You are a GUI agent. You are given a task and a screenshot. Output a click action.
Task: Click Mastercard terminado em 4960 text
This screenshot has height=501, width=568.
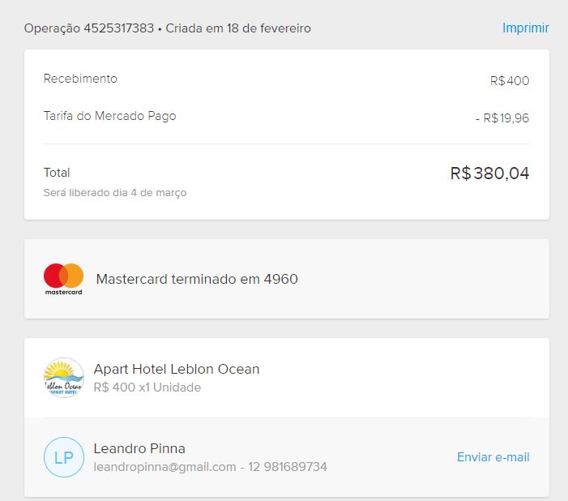[x=197, y=279]
